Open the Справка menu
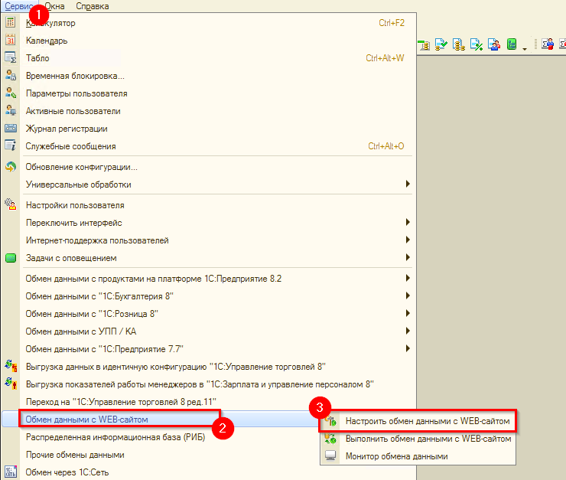The height and width of the screenshot is (480, 566). [92, 6]
